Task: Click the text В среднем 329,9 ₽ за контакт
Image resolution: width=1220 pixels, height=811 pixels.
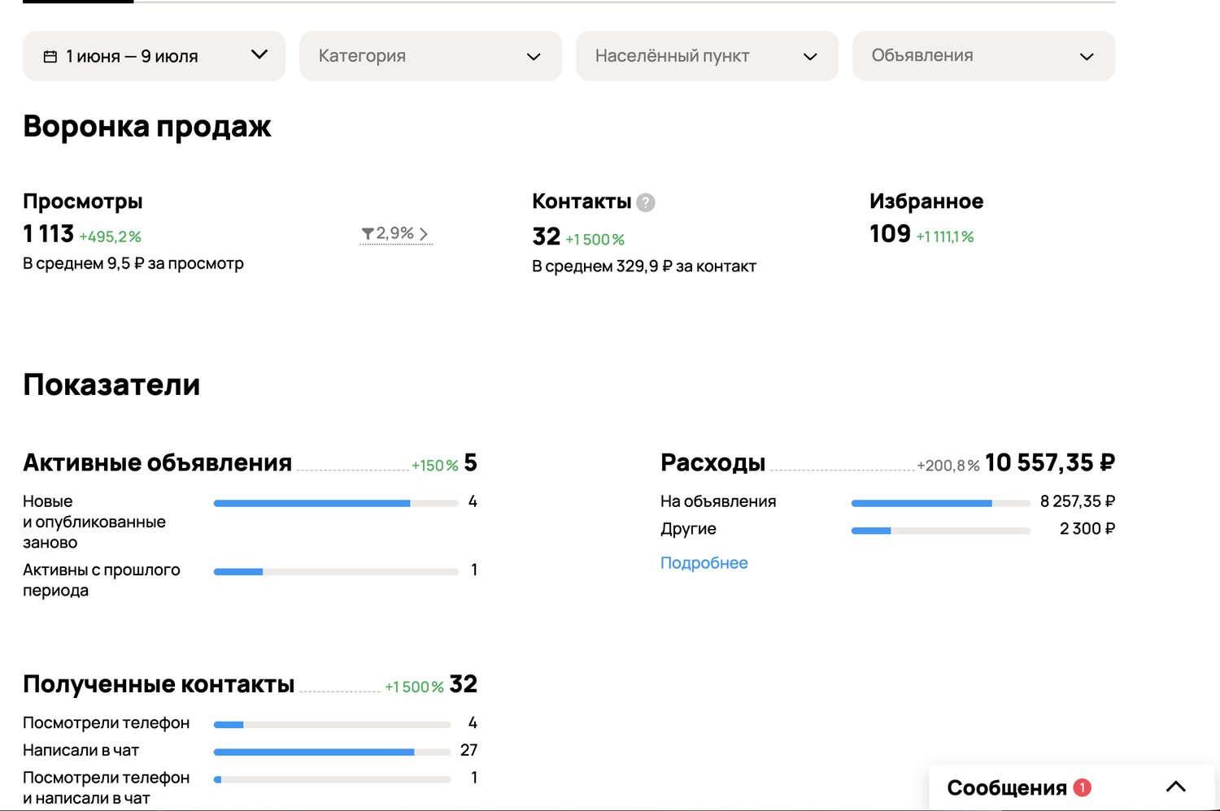Action: tap(644, 266)
